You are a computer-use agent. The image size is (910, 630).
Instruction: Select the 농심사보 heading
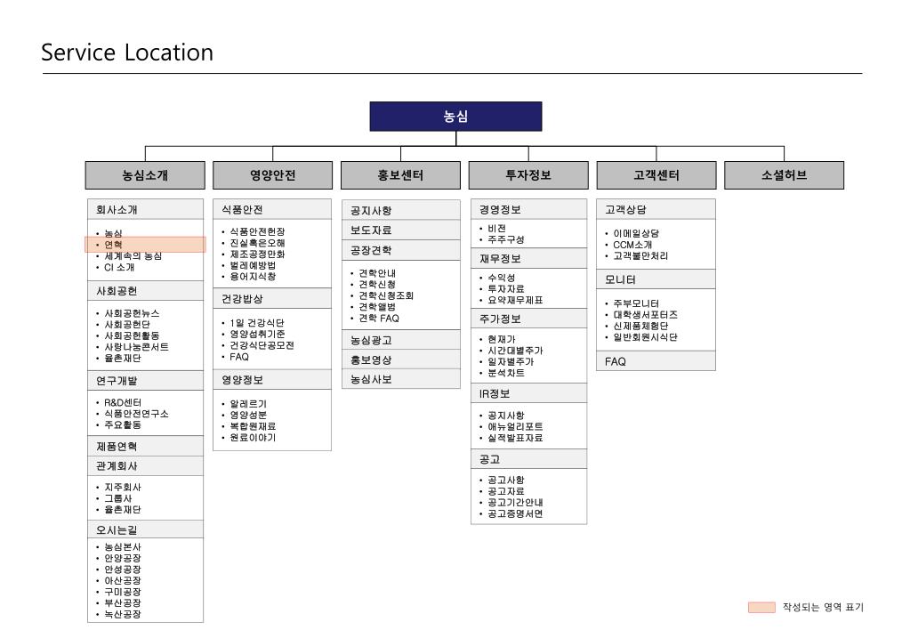tap(401, 379)
